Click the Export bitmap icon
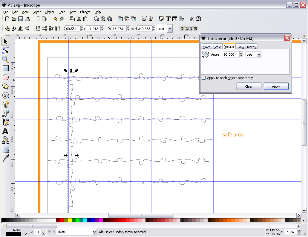The width and height of the screenshot is (308, 237). (45, 19)
